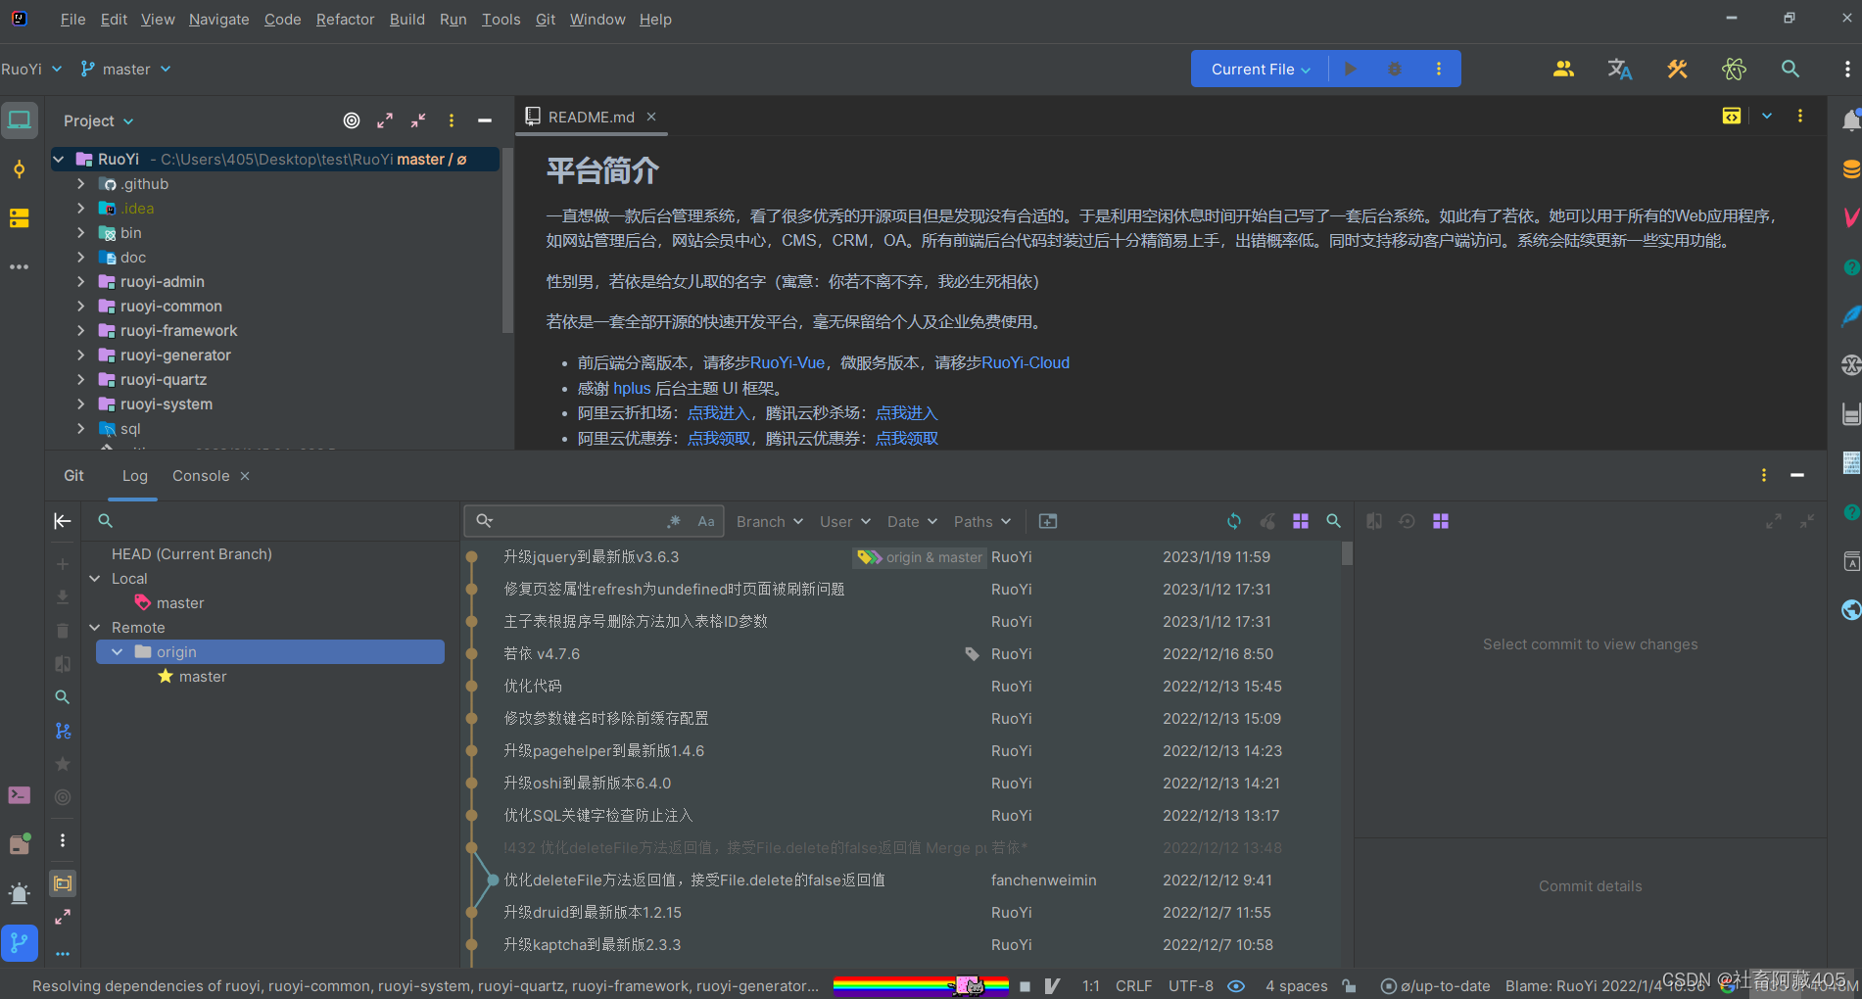Viewport: 1862px width, 999px height.
Task: Toggle the star Favorite branch icon
Action: pos(63,764)
